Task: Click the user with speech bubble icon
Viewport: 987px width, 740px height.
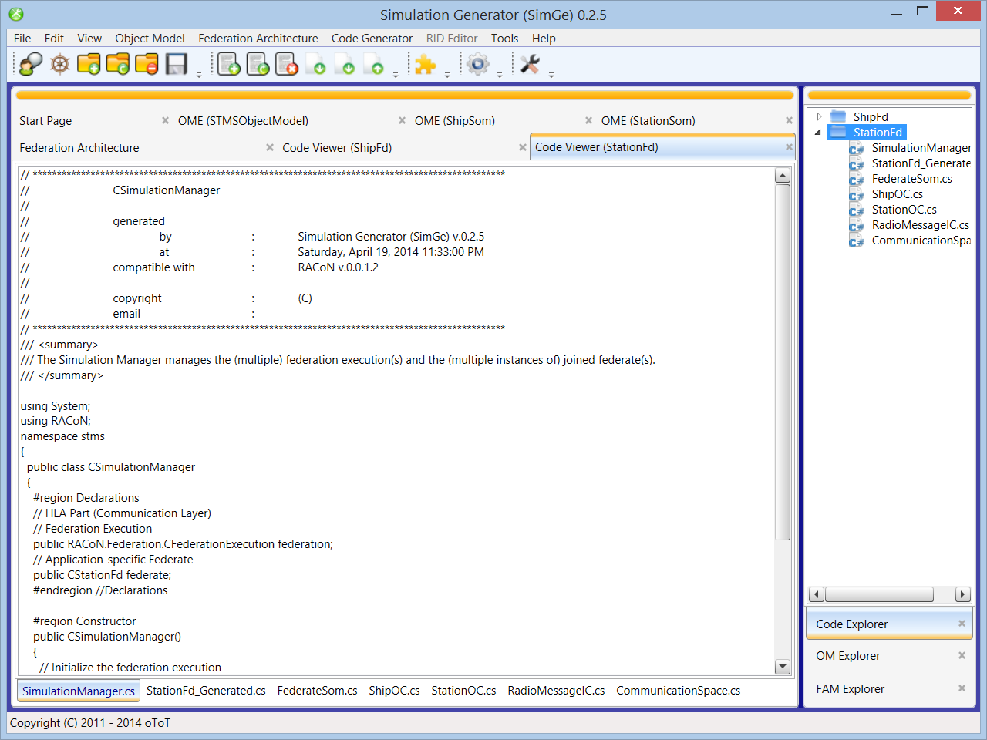Action: 31,64
